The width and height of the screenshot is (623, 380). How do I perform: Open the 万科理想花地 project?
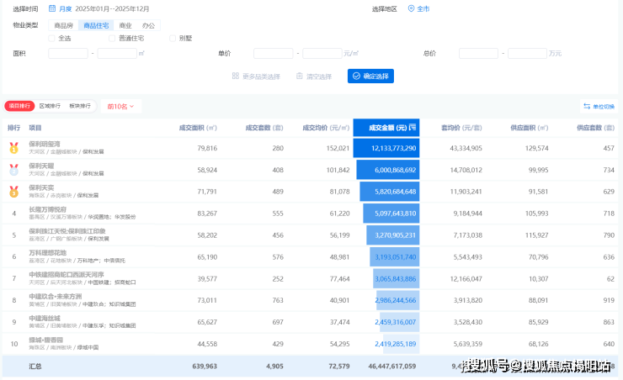pos(48,253)
